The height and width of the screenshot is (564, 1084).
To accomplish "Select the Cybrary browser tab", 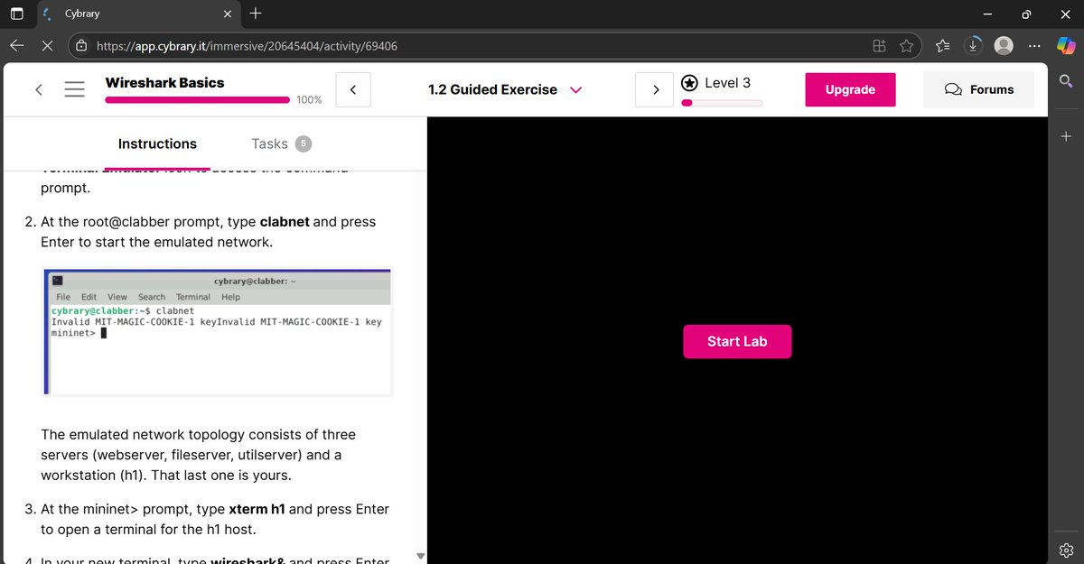I will (x=138, y=14).
